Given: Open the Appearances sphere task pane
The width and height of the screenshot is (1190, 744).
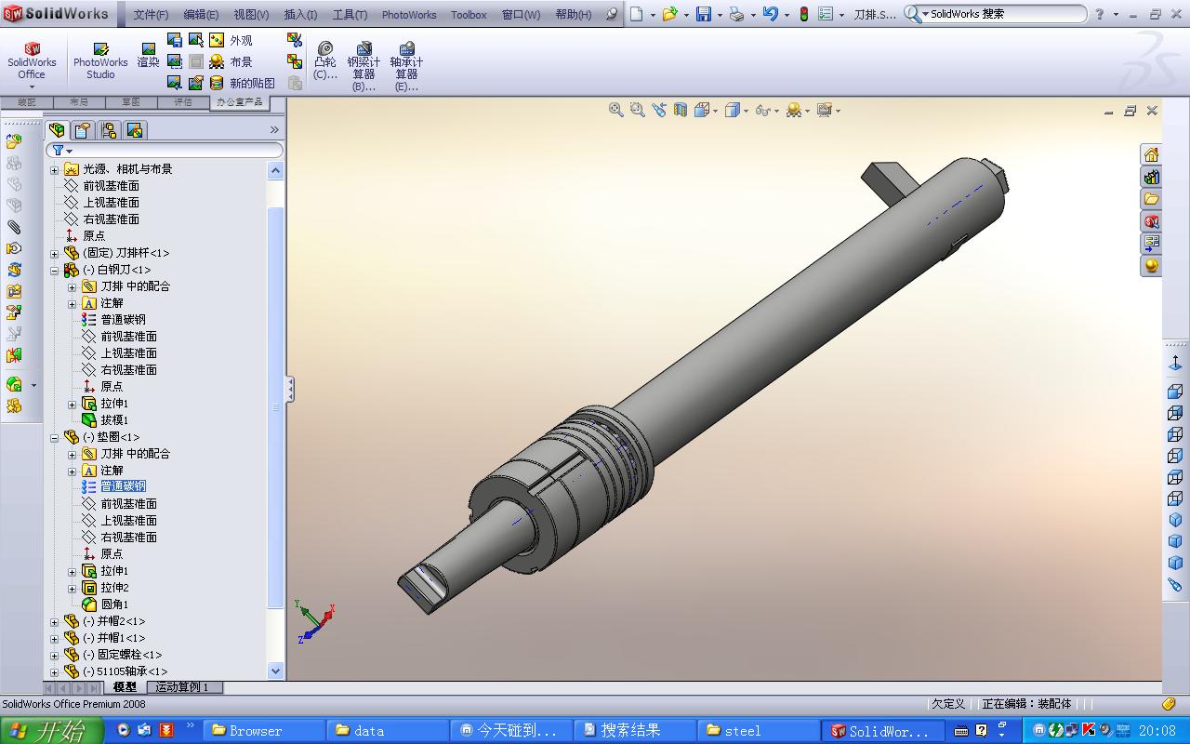Looking at the screenshot, I should pos(1151,266).
